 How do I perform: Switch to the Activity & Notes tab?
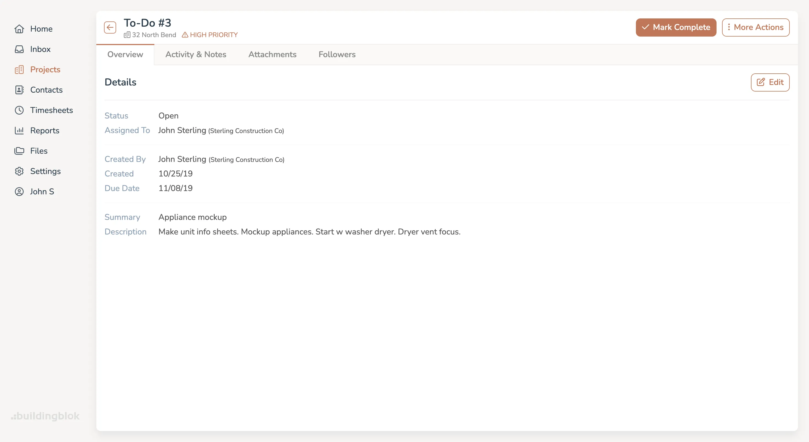point(196,54)
